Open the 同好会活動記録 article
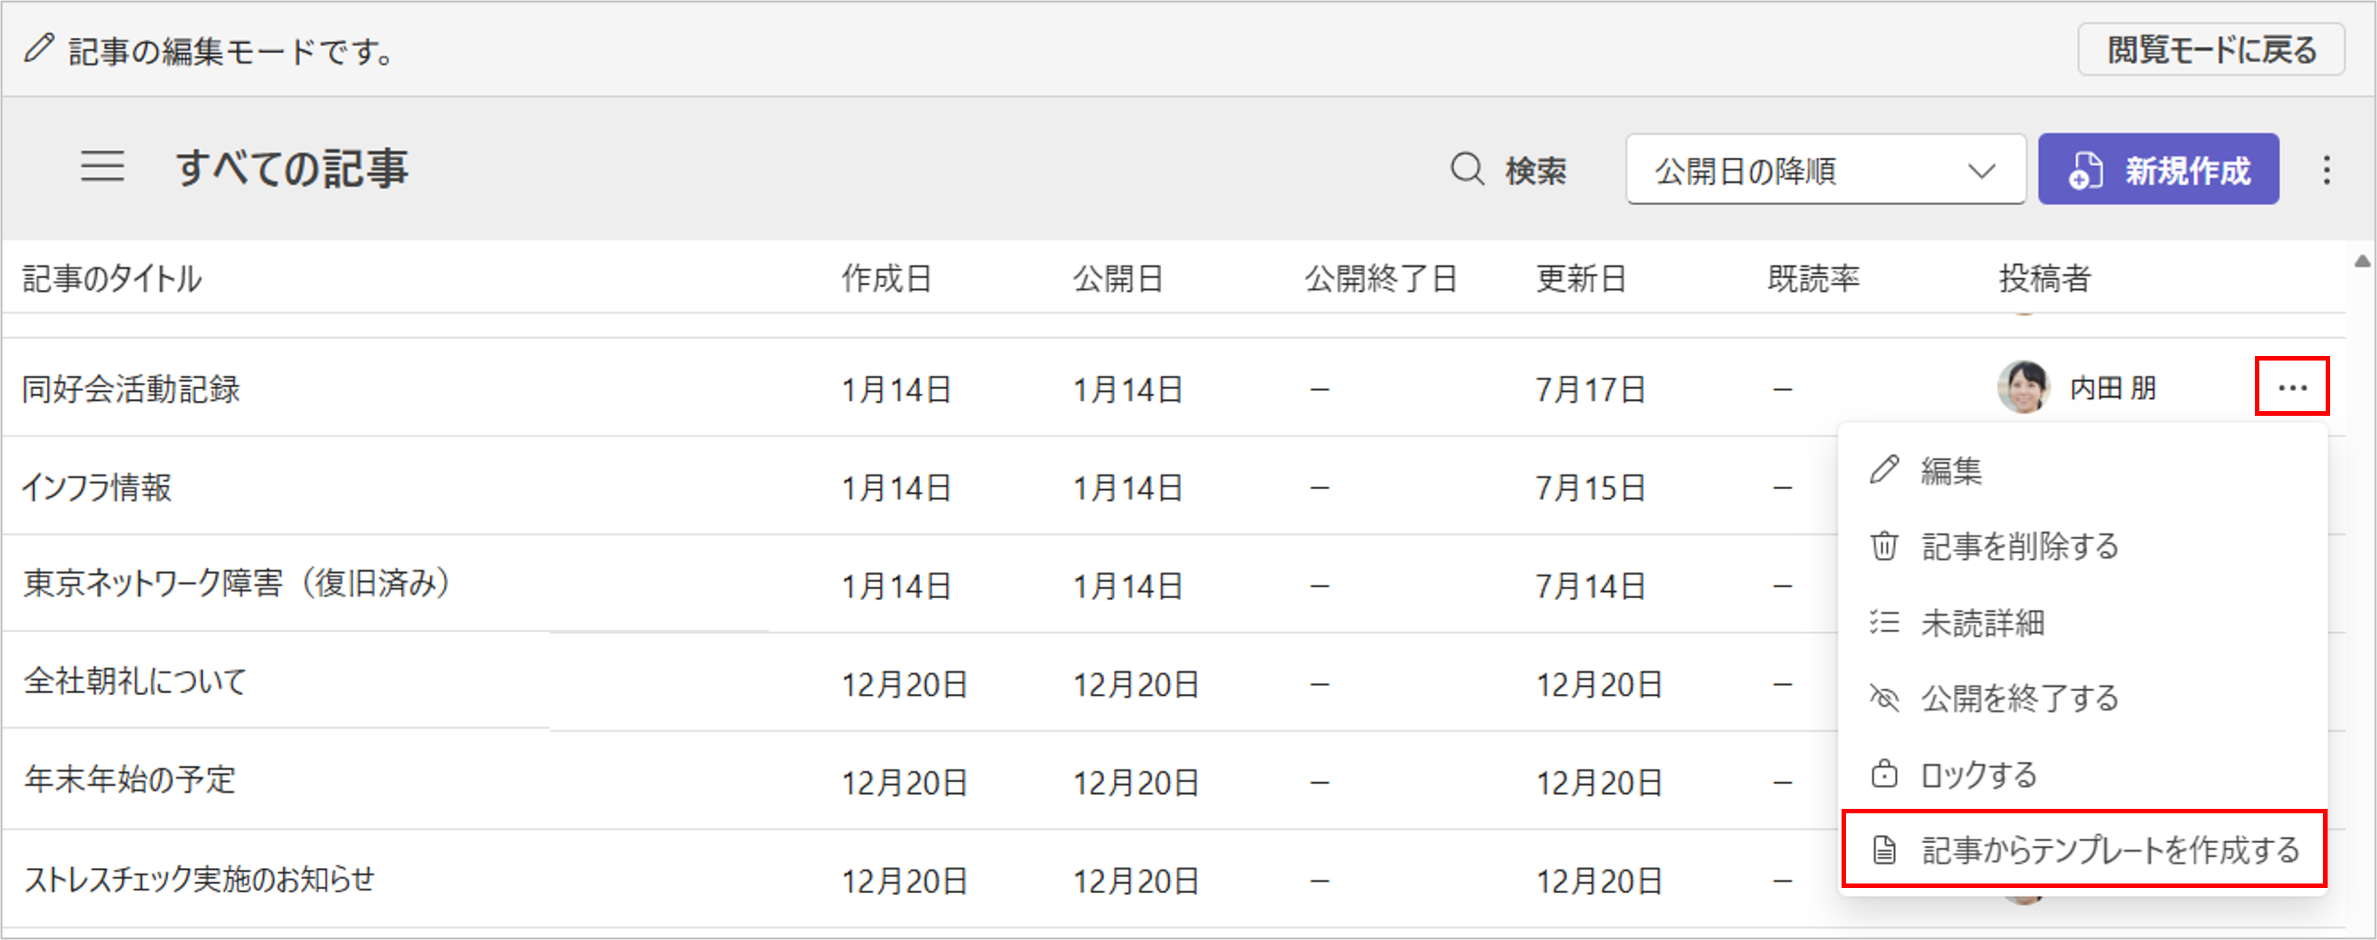 [131, 389]
